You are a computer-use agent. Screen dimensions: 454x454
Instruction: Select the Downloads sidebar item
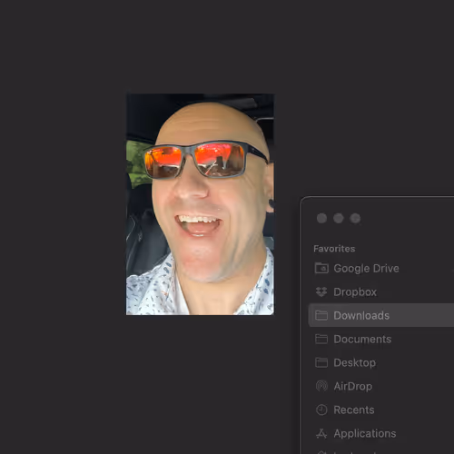coord(380,315)
